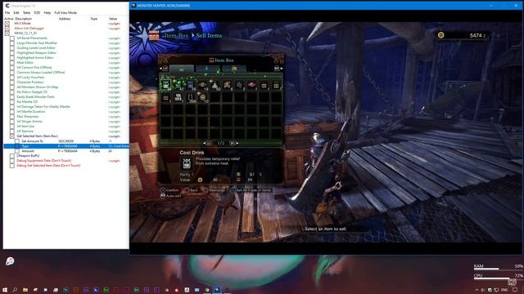The height and width of the screenshot is (294, 524).
Task: Enable the Inf Stamina script
Action: tap(12, 131)
